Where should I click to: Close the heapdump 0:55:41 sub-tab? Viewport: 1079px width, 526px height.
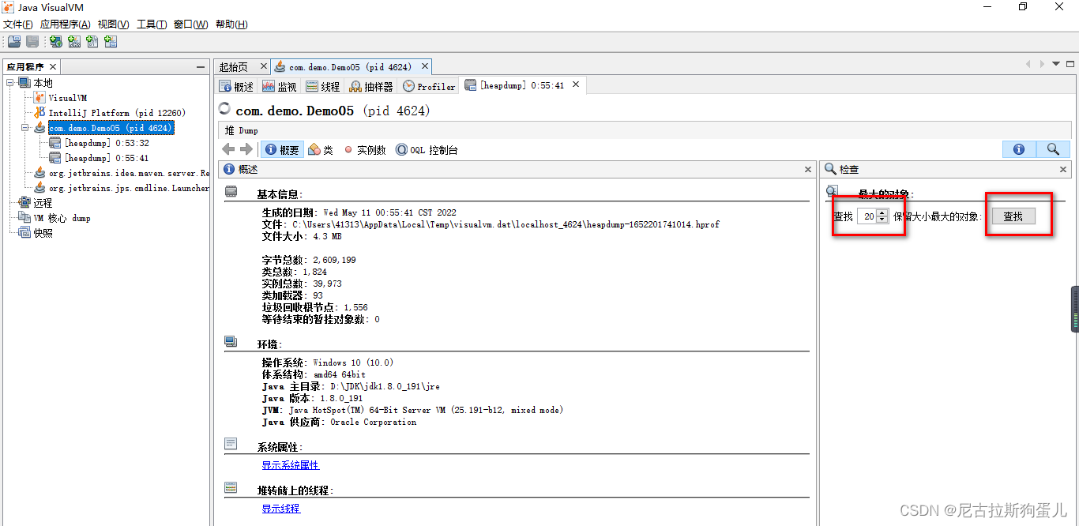coord(576,84)
